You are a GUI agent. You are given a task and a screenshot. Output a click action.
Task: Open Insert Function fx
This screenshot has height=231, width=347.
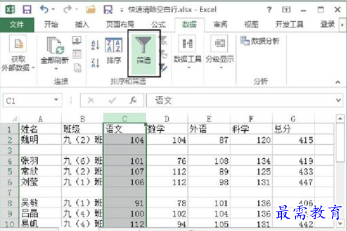[133, 101]
